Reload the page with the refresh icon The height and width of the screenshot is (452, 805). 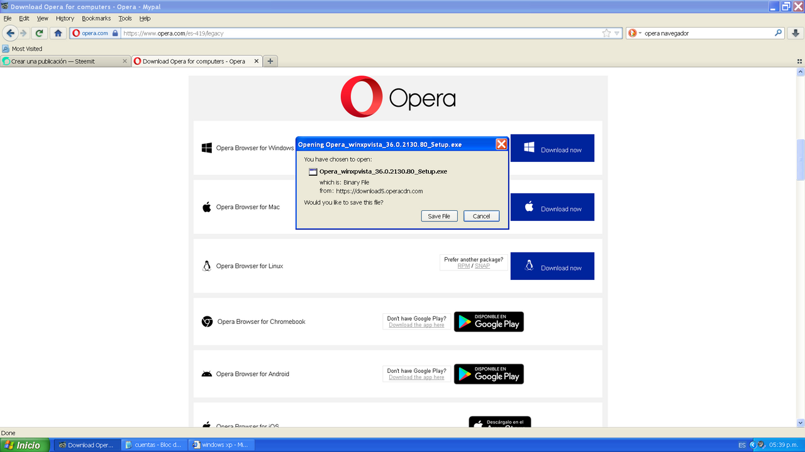(40, 33)
